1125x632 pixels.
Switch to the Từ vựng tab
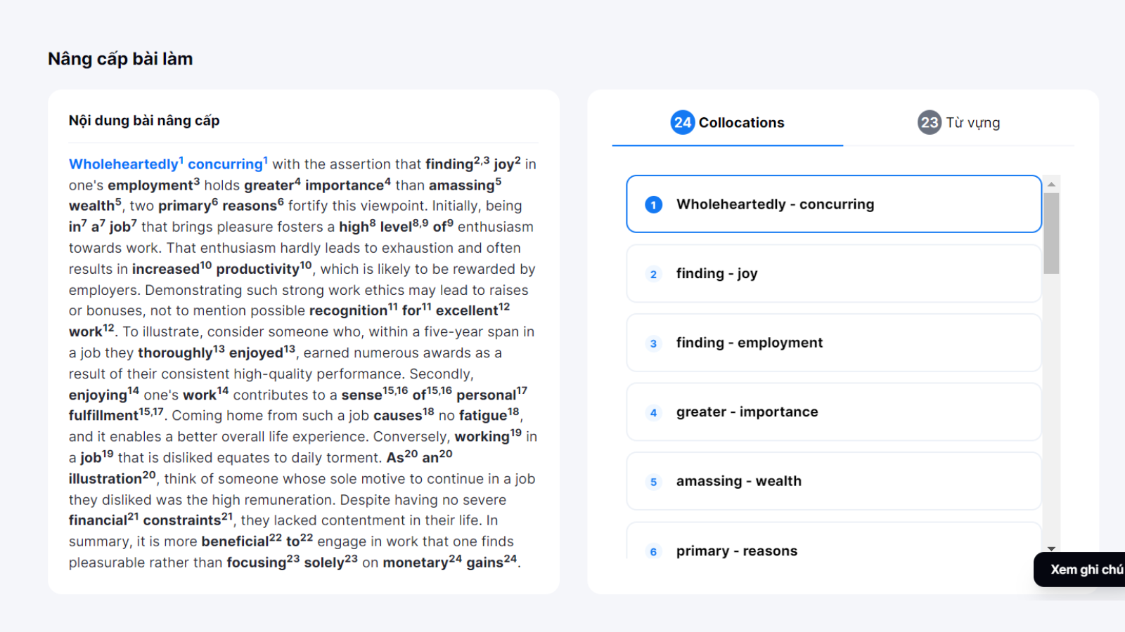pyautogui.click(x=972, y=123)
